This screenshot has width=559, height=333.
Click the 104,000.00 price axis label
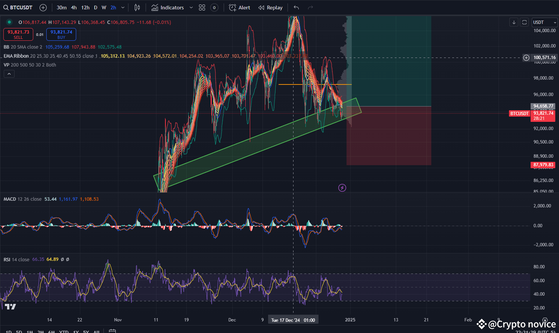pos(544,31)
